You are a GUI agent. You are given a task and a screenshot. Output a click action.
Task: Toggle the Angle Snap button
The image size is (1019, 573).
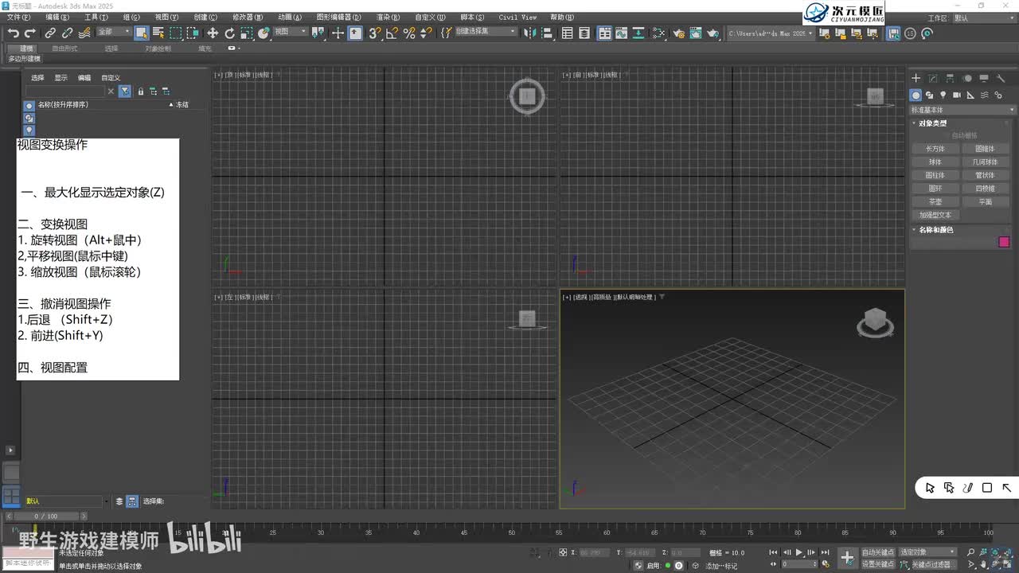coord(392,33)
